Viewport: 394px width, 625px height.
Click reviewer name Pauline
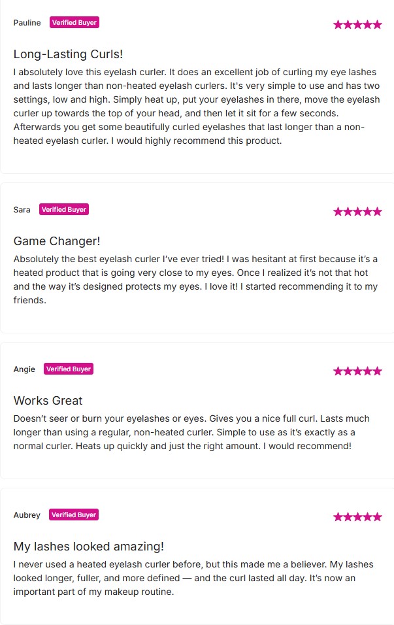(x=27, y=23)
